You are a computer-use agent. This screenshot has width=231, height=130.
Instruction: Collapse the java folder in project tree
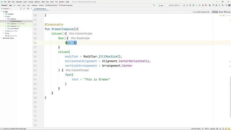4,16
